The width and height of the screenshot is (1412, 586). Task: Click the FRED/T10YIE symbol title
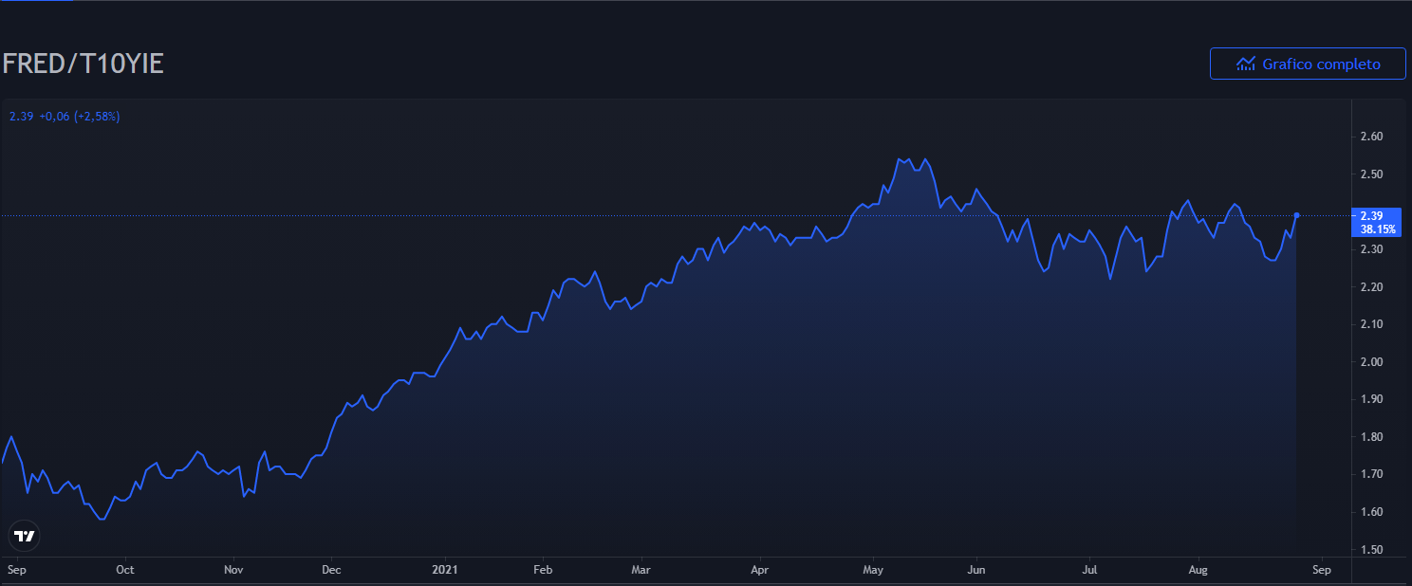click(x=83, y=64)
